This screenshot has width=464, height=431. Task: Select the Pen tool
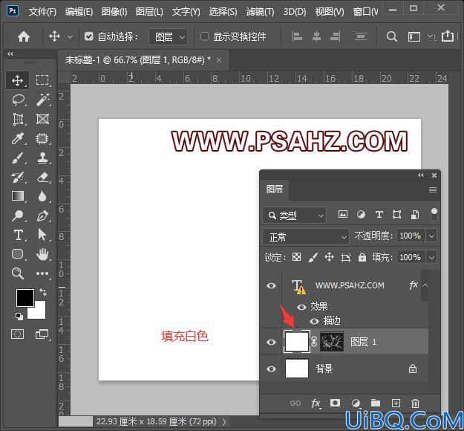tap(42, 215)
